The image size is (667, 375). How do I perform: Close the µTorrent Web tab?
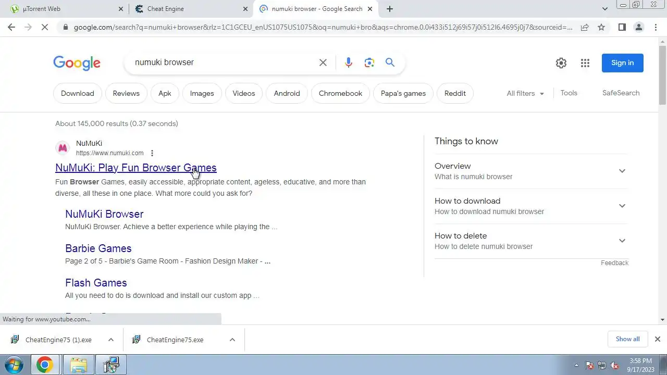pyautogui.click(x=121, y=9)
